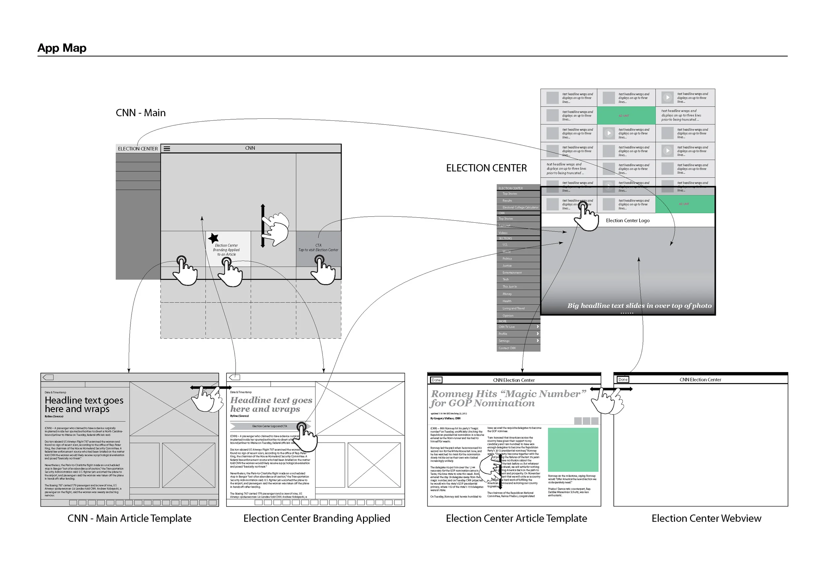
Task: Click first pagination box in CNN Main Article footer
Action: tap(73, 502)
